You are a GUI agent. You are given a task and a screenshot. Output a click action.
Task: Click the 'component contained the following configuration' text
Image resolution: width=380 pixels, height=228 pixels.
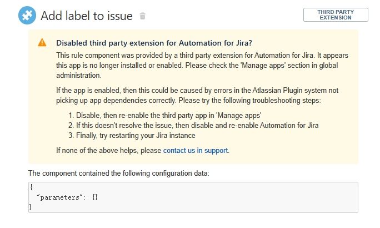(x=119, y=173)
